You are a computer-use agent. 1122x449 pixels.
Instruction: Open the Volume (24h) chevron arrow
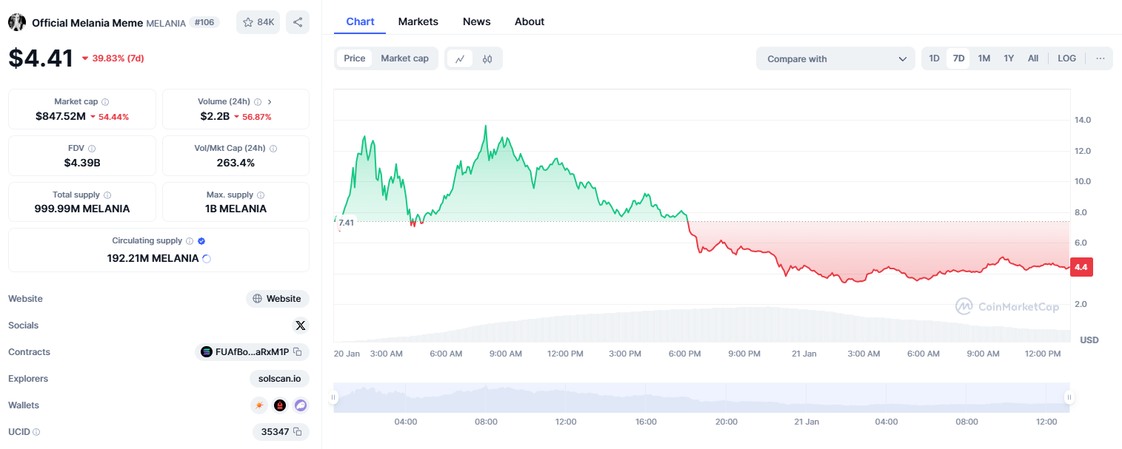point(270,102)
